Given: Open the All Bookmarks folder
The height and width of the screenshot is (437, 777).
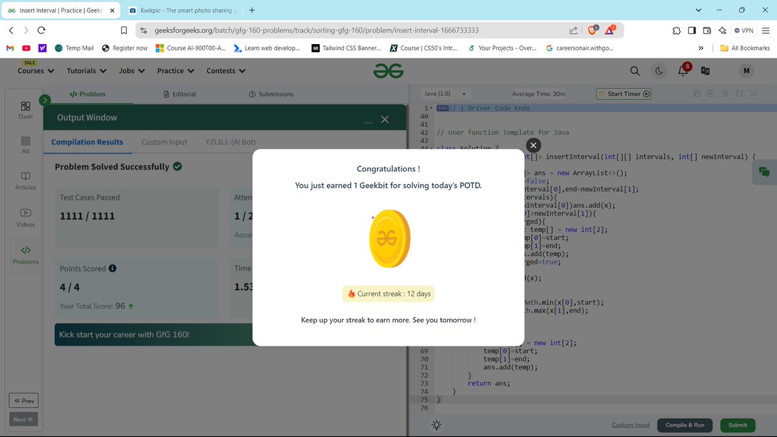Looking at the screenshot, I should (x=745, y=48).
